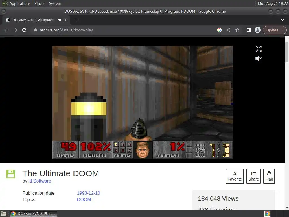
Task: Click the Chrome icon in bottom-right tray
Action: click(268, 214)
